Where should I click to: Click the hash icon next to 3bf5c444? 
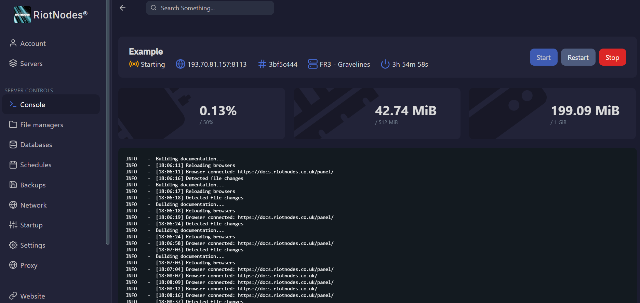coord(262,64)
